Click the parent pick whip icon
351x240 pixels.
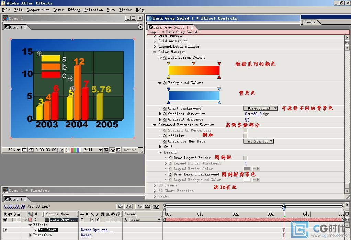(x=126, y=220)
